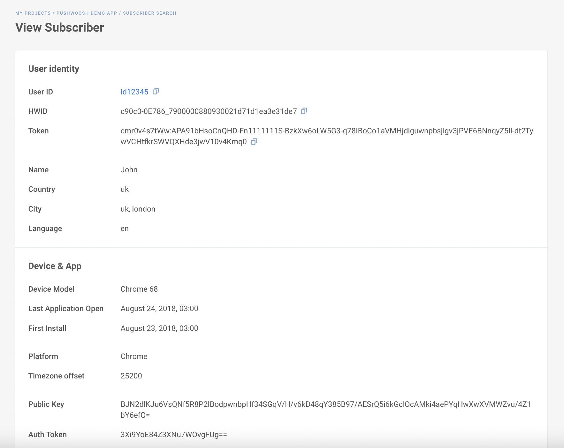The height and width of the screenshot is (448, 564).
Task: Click the City value uk, london
Action: 138,209
